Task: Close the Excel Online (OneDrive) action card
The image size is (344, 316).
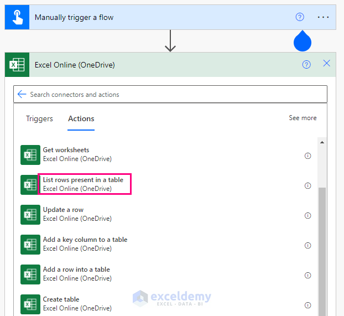Action: click(326, 63)
